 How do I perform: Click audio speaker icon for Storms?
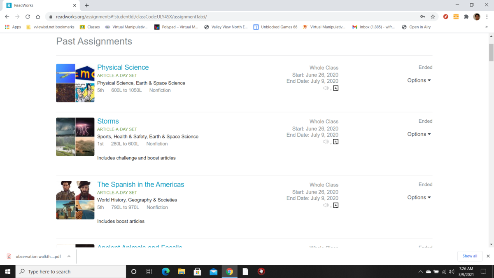(x=326, y=142)
